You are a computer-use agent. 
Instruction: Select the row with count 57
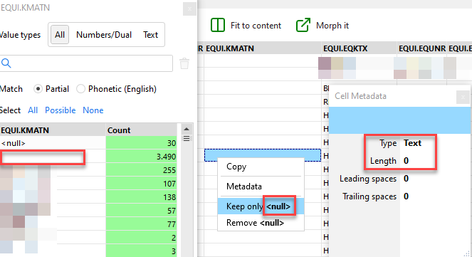88,211
